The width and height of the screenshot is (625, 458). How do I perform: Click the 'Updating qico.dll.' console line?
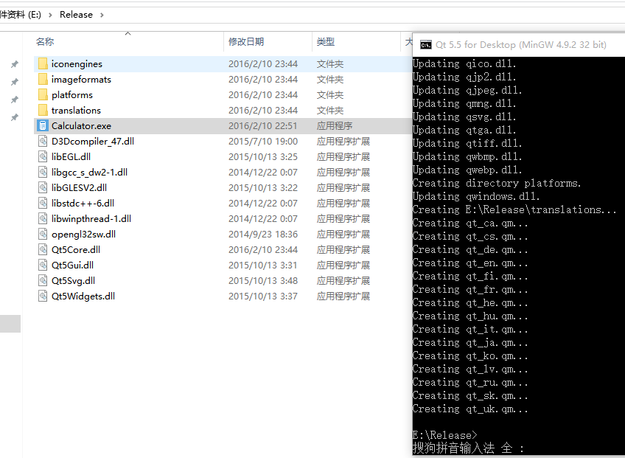pos(464,63)
